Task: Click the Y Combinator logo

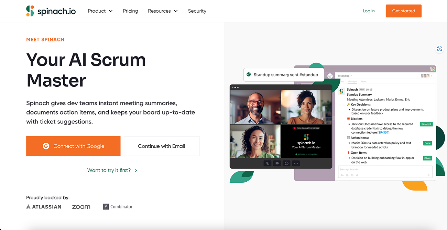Action: coord(118,207)
